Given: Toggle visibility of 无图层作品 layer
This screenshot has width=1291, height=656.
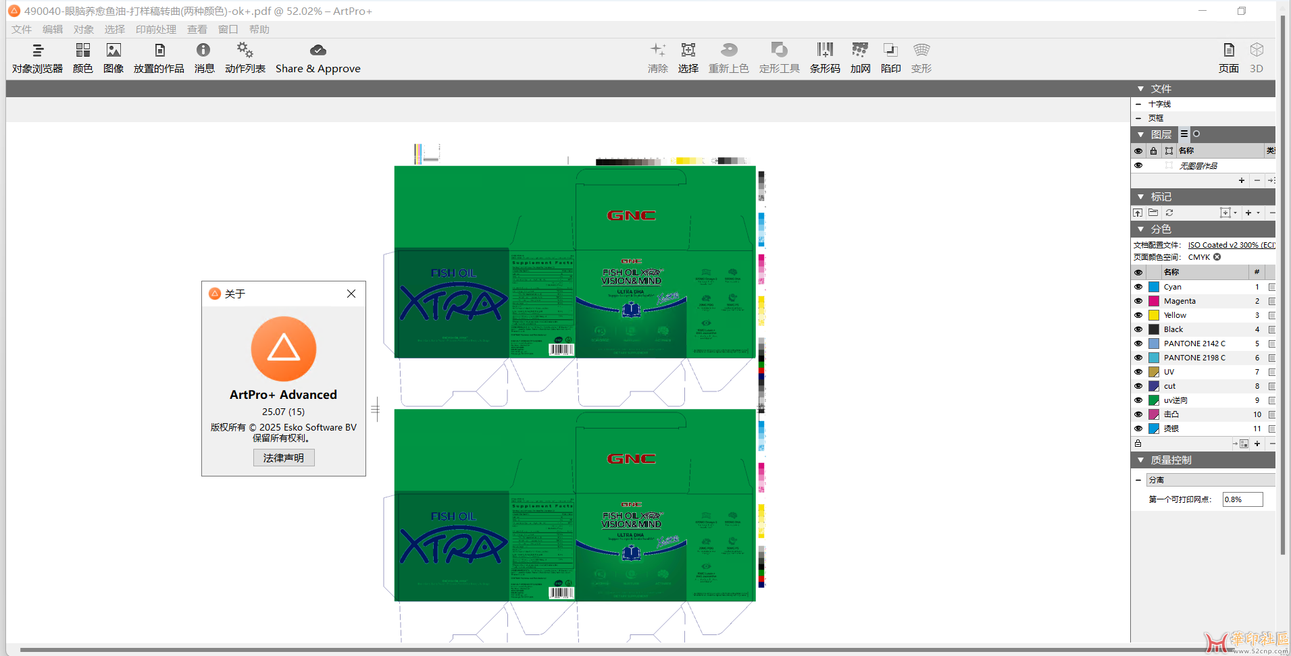Looking at the screenshot, I should point(1138,165).
